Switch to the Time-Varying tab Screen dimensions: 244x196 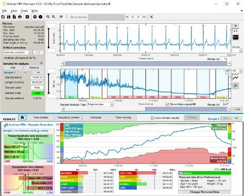(123, 118)
